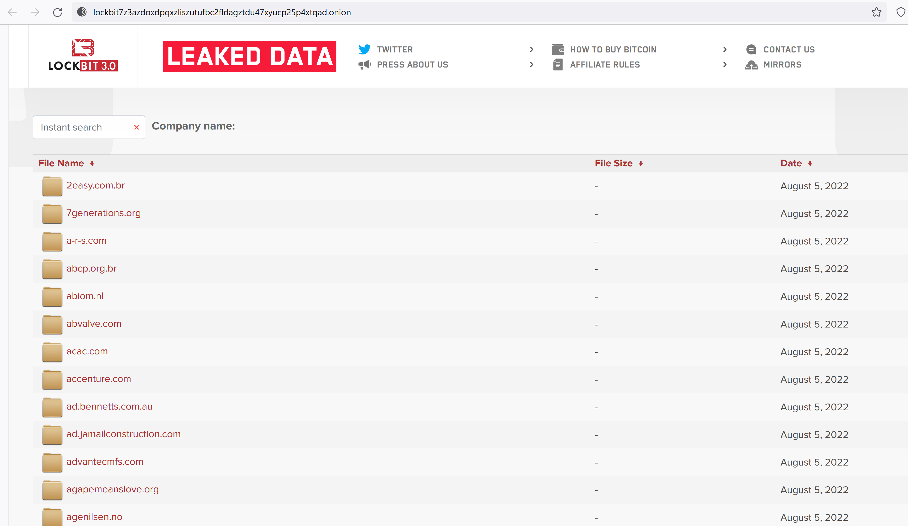Click the Twitter bird icon
The height and width of the screenshot is (526, 908).
pyautogui.click(x=364, y=49)
